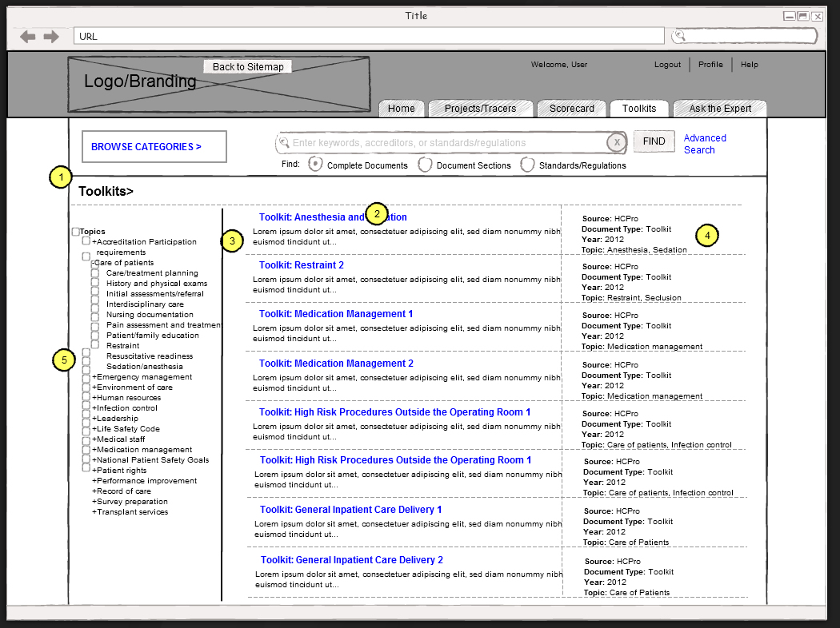840x628 pixels.
Task: Open Toolkit: Medication Management 2
Action: [337, 364]
